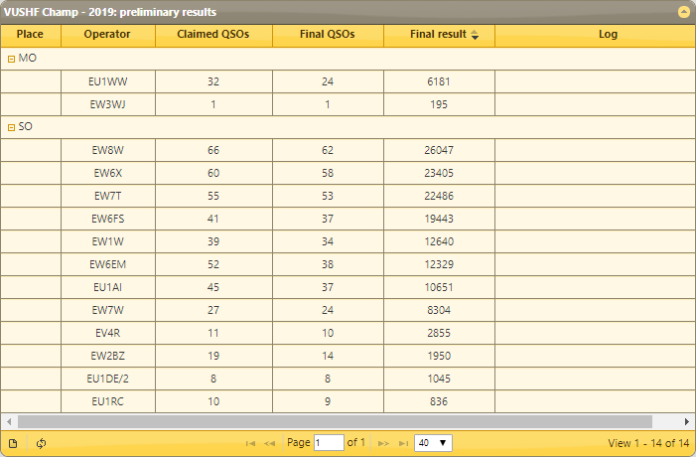696x457 pixels.
Task: Click the right scroll arrow of horizontal scrollbar
Action: (x=687, y=421)
